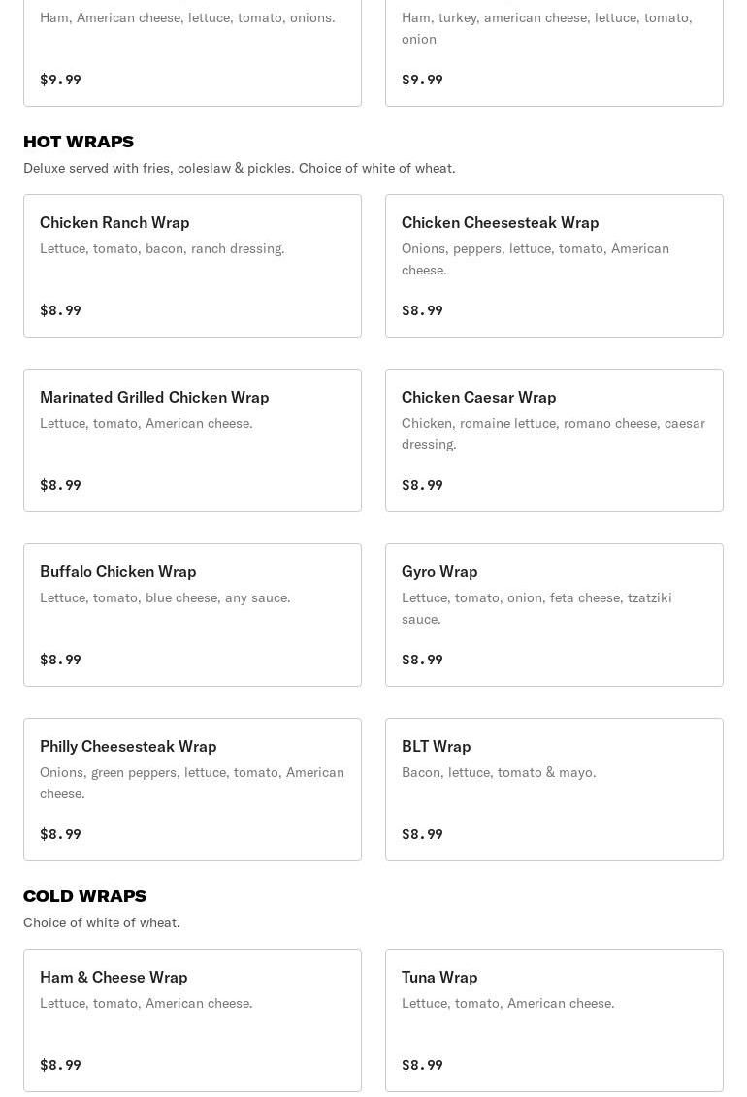This screenshot has width=747, height=1097.
Task: Open the Tuna Wrap item
Action: coord(554,1019)
